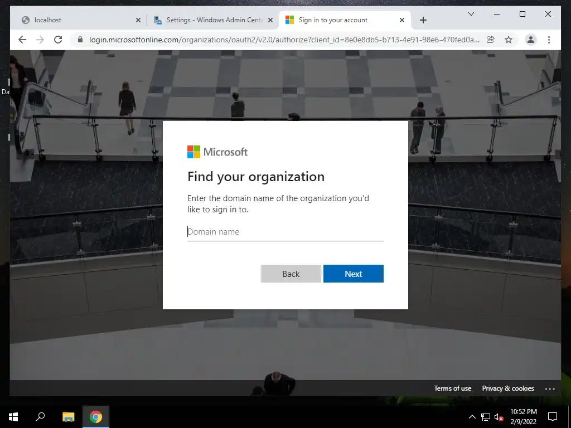Open the notification center icon
Image resolution: width=571 pixels, height=428 pixels.
(553, 417)
